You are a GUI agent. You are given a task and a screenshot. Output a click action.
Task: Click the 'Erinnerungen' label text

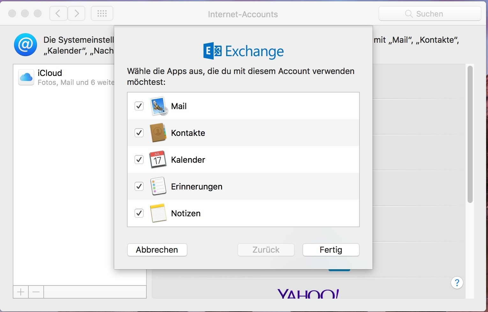(x=197, y=187)
